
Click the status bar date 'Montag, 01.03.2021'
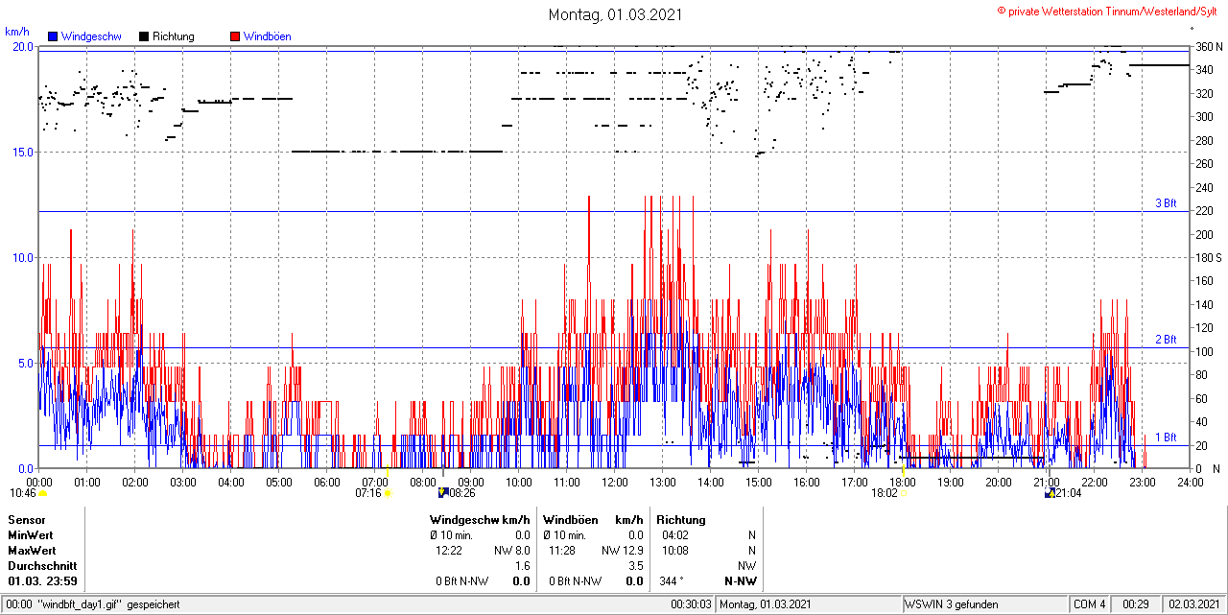[767, 604]
